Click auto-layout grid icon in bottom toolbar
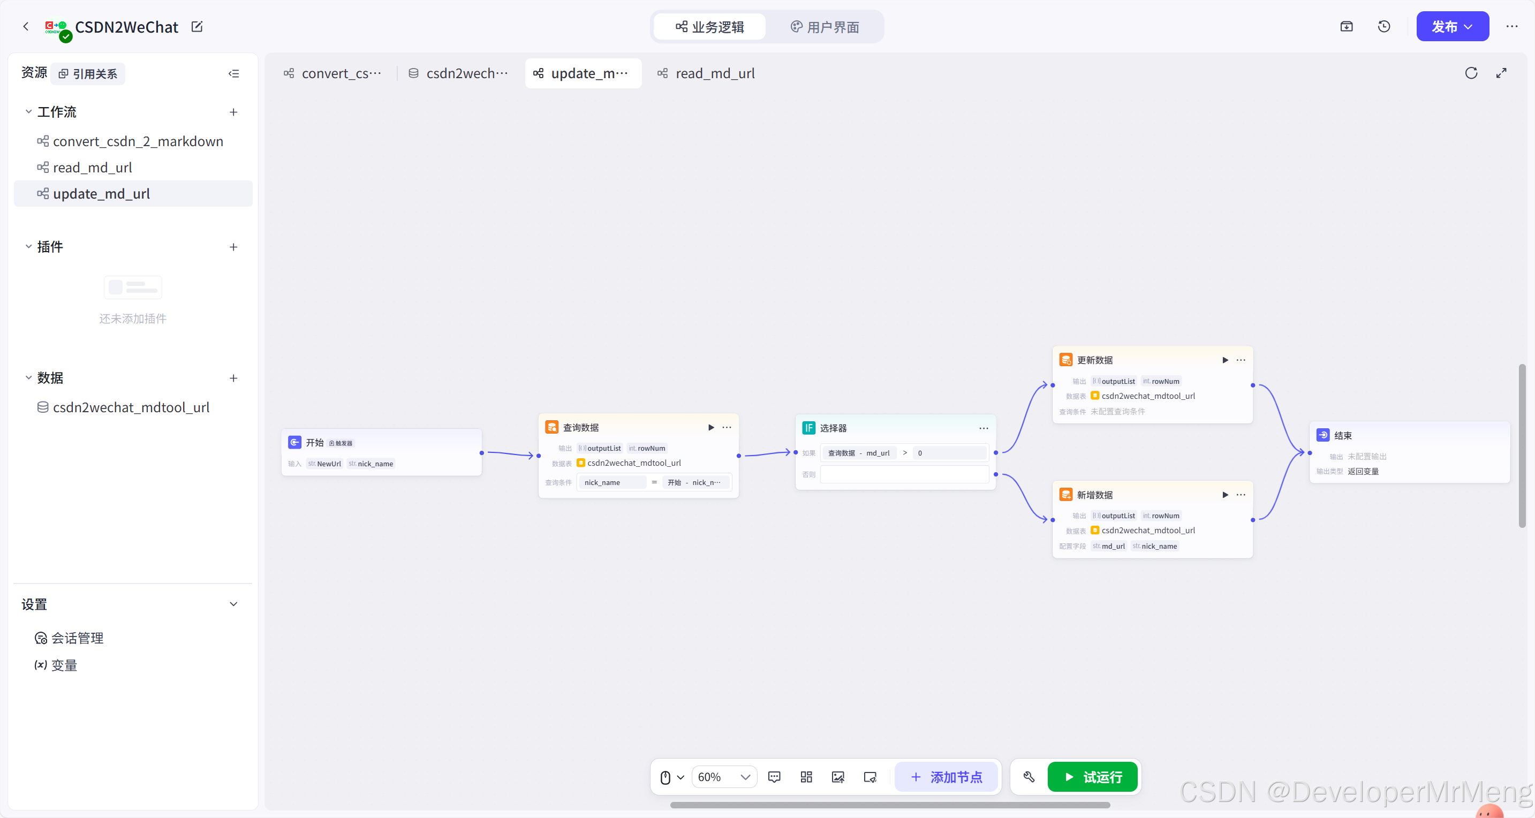The width and height of the screenshot is (1535, 818). pyautogui.click(x=806, y=776)
